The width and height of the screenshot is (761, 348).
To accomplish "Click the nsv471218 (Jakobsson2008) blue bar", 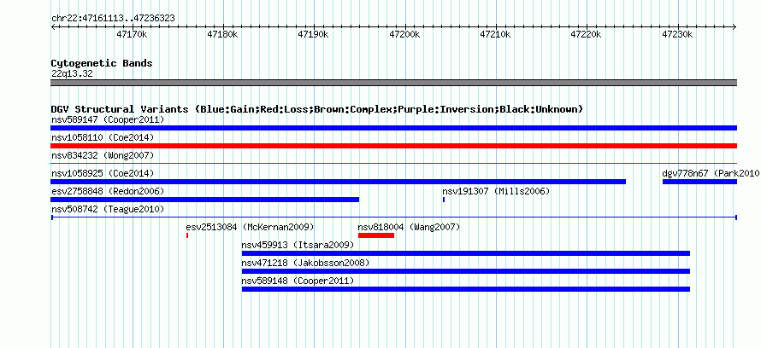I will tap(466, 271).
